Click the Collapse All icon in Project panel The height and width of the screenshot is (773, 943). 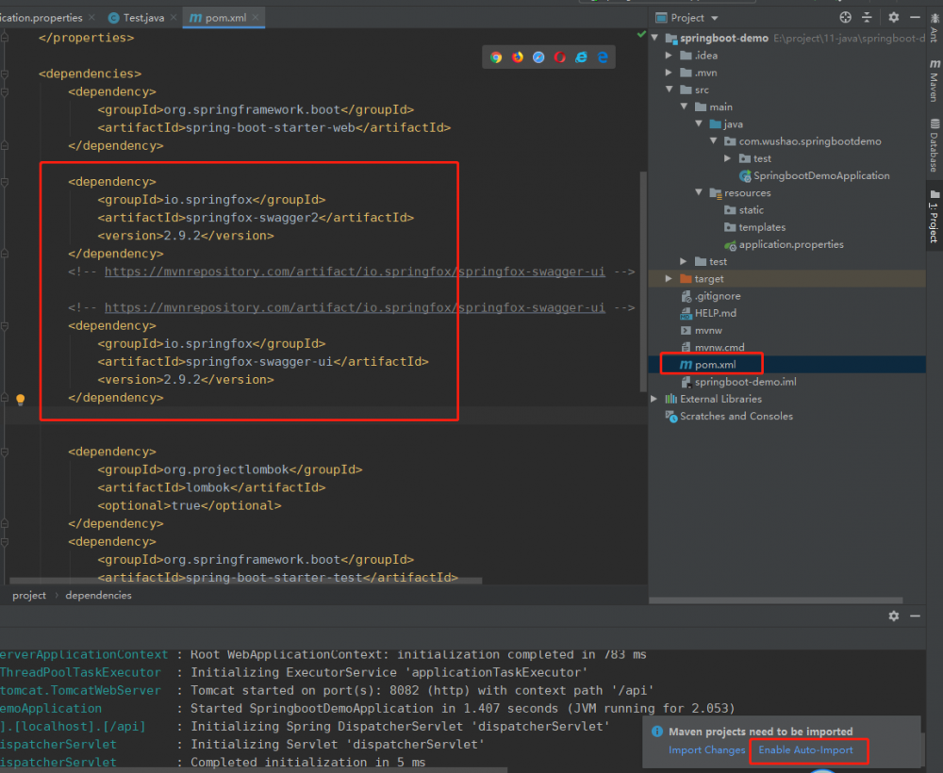[x=868, y=18]
